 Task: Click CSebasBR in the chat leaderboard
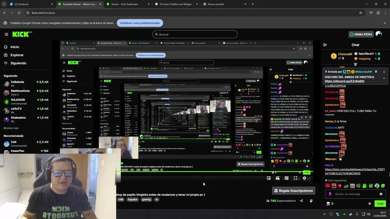coord(345,54)
